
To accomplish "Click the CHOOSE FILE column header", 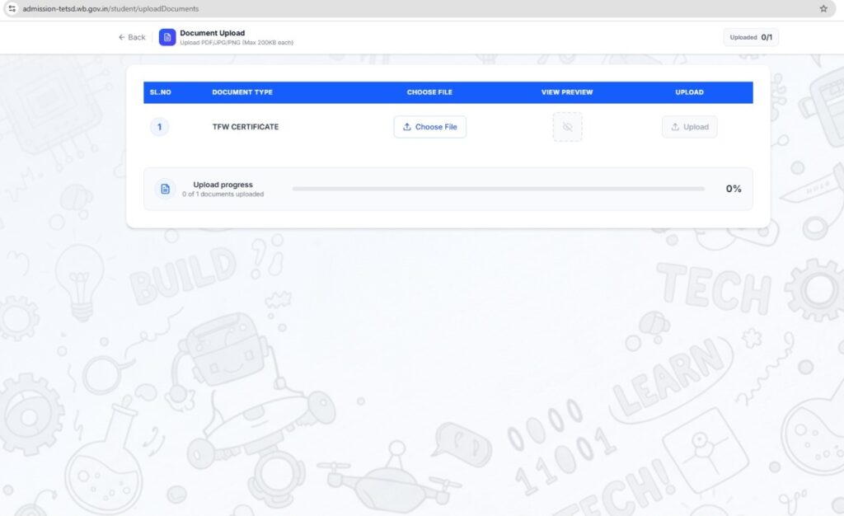I will click(429, 92).
